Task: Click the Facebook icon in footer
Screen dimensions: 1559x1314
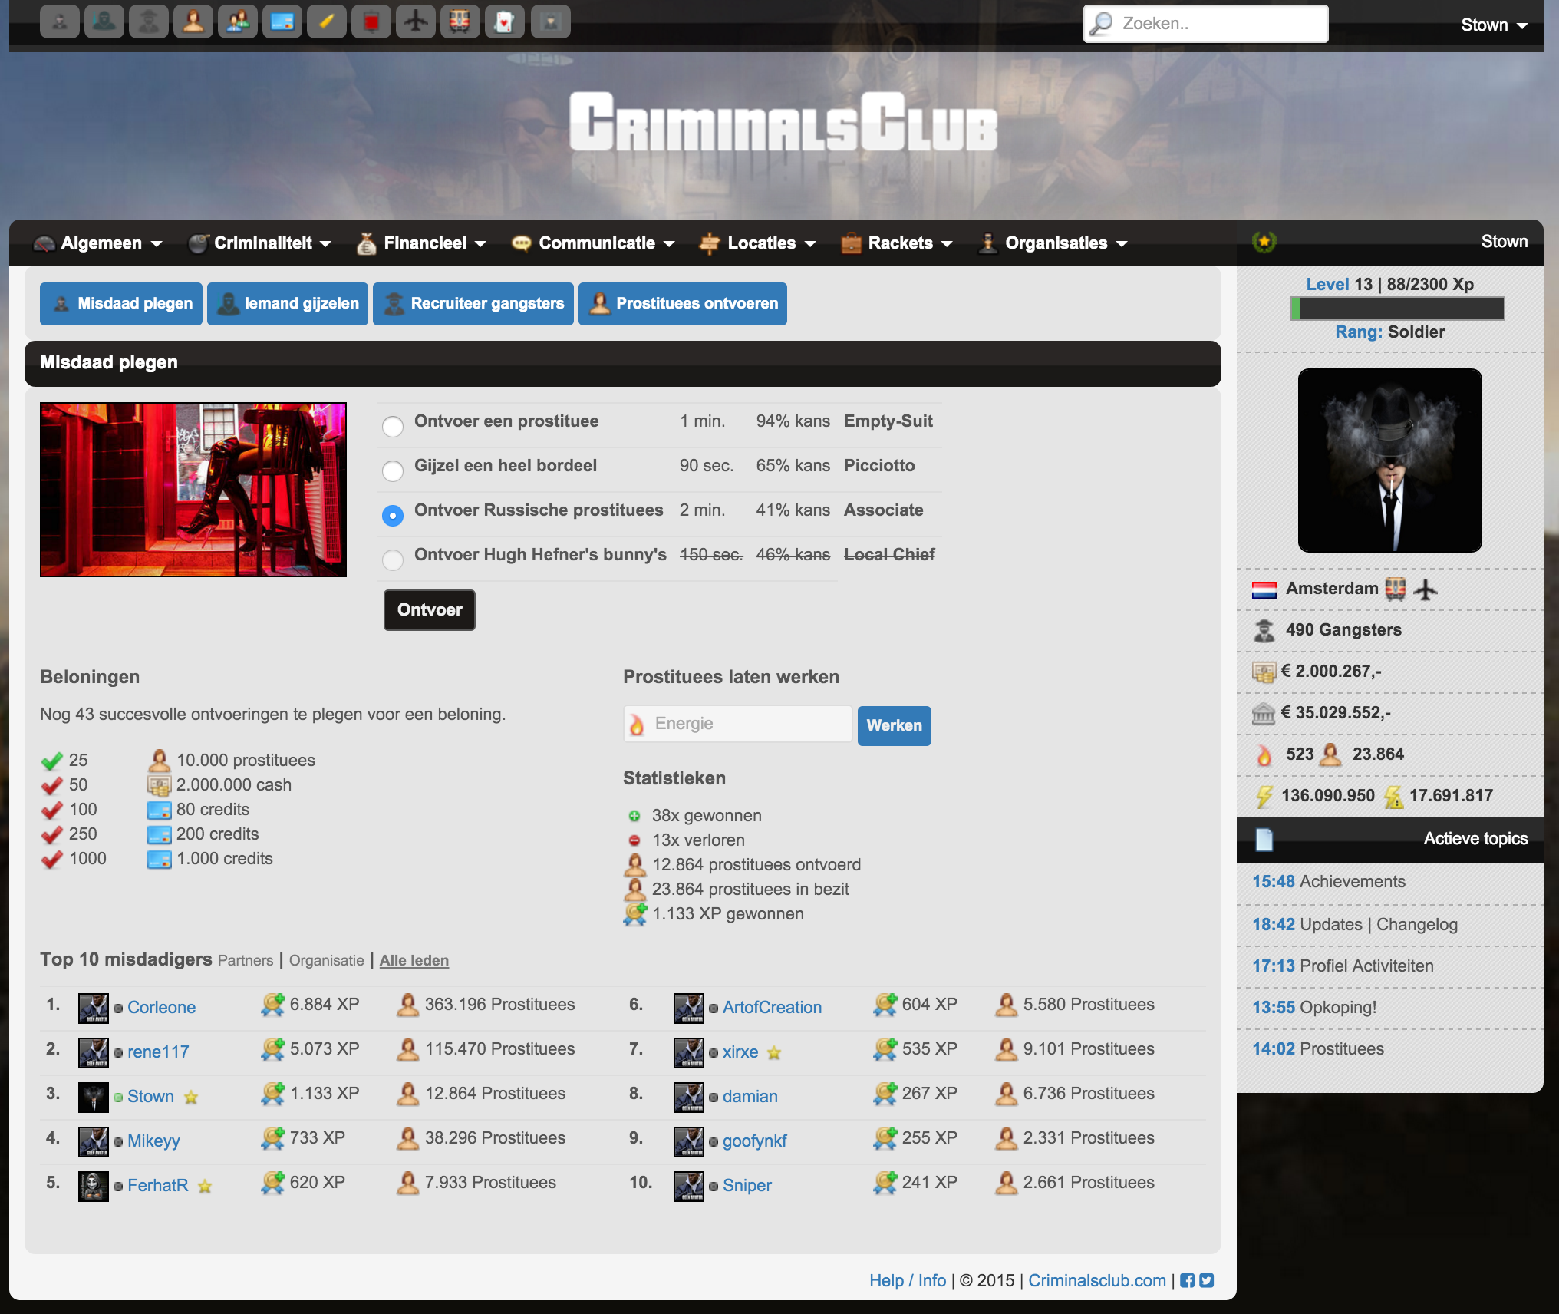Action: 1187,1280
